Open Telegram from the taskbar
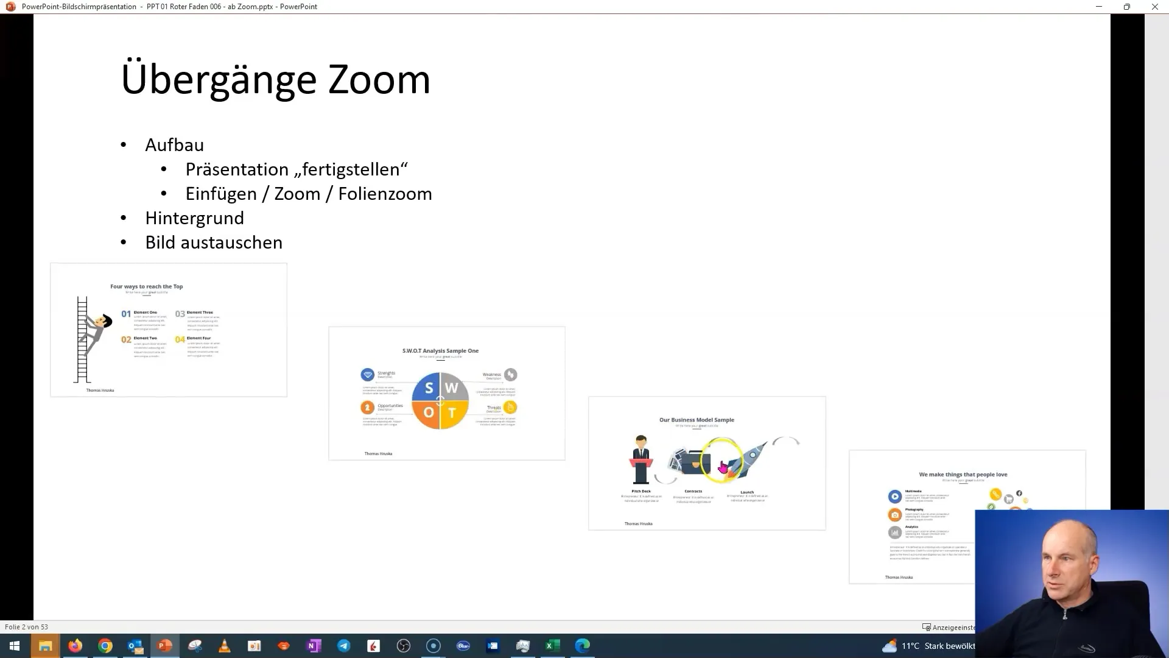1169x658 pixels. pyautogui.click(x=343, y=646)
